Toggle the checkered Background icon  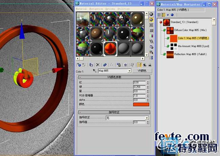coord(151,25)
